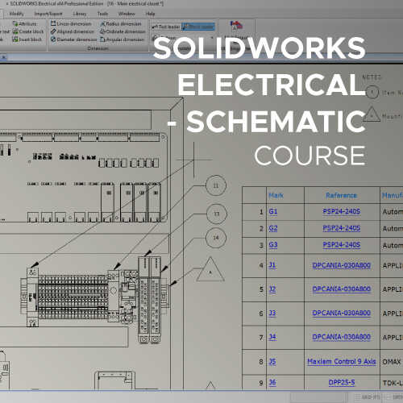Toggle the Block leader tool

click(x=198, y=27)
